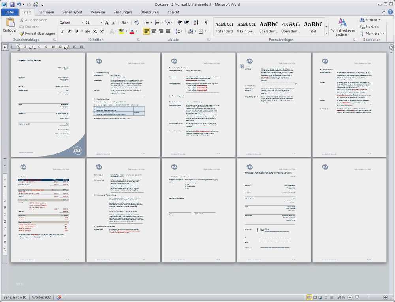Click the grow font size icon

(x=107, y=23)
